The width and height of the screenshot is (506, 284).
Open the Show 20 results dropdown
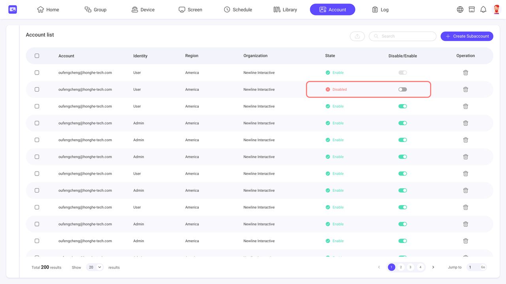coord(94,267)
